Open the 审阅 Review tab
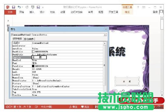The width and height of the screenshot is (167, 112). pyautogui.click(x=90, y=12)
